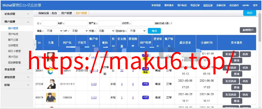Go to 浏览首页 in the top navigation
262x109 pixels.
[234, 5]
